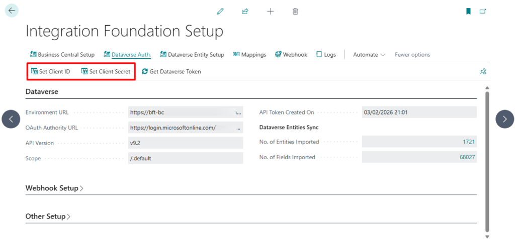Viewport: 515px width, 239px height.
Task: Switch to Dataverse Entity Setup tab
Action: coord(192,55)
